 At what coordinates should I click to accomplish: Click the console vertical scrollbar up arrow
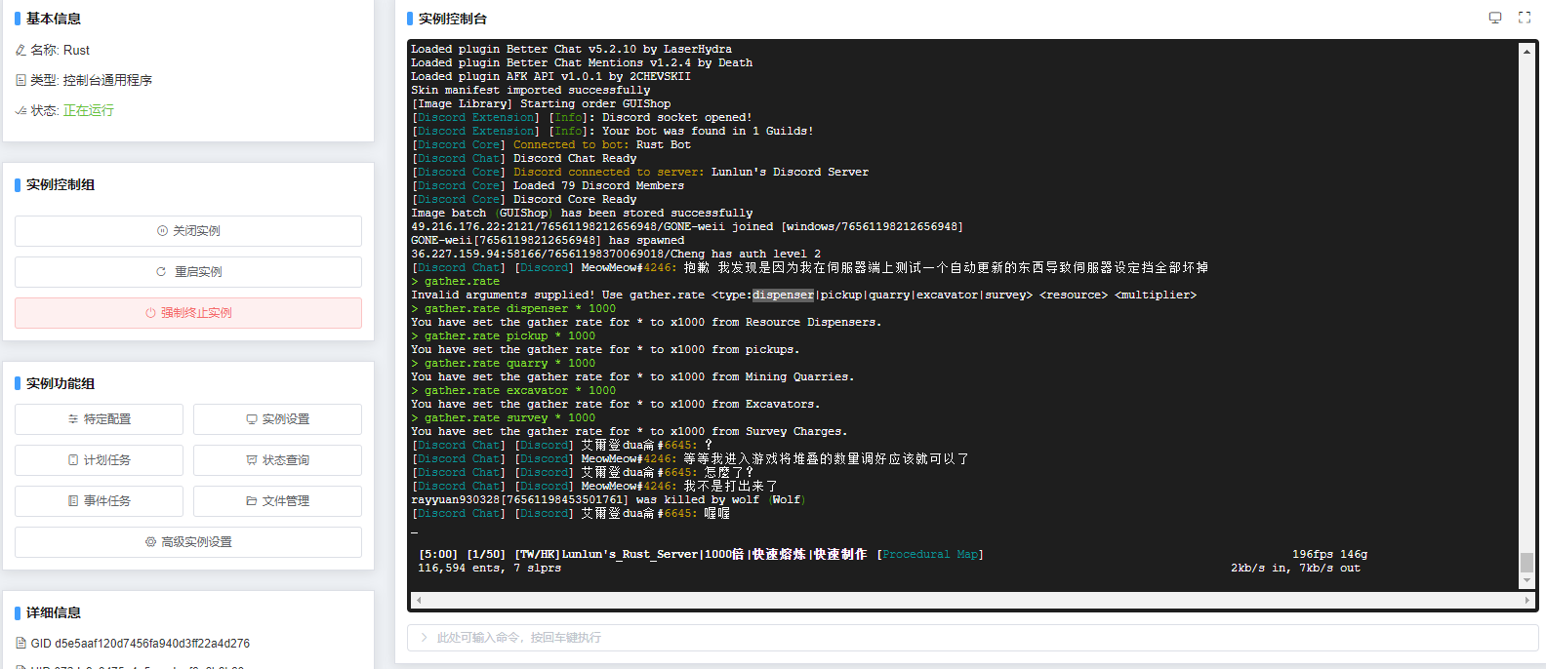(x=1526, y=51)
